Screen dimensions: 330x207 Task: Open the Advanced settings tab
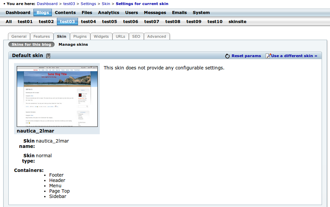(157, 36)
